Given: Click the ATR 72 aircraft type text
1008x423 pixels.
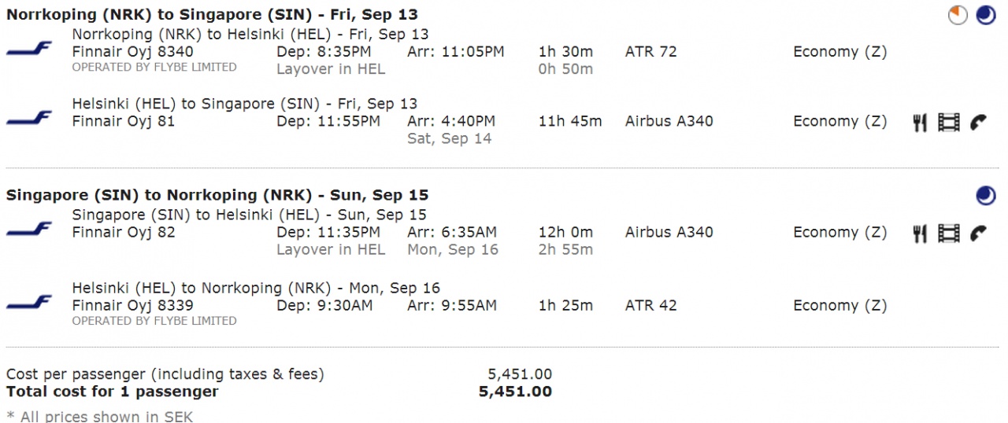Looking at the screenshot, I should pyautogui.click(x=650, y=52).
